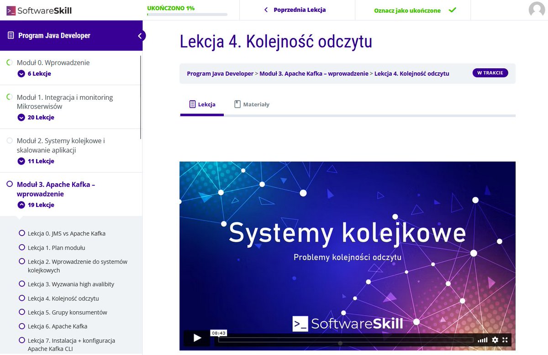This screenshot has width=548, height=355.
Task: Click completion circle for Lekcja 1. Plan modułu
Action: (x=22, y=247)
